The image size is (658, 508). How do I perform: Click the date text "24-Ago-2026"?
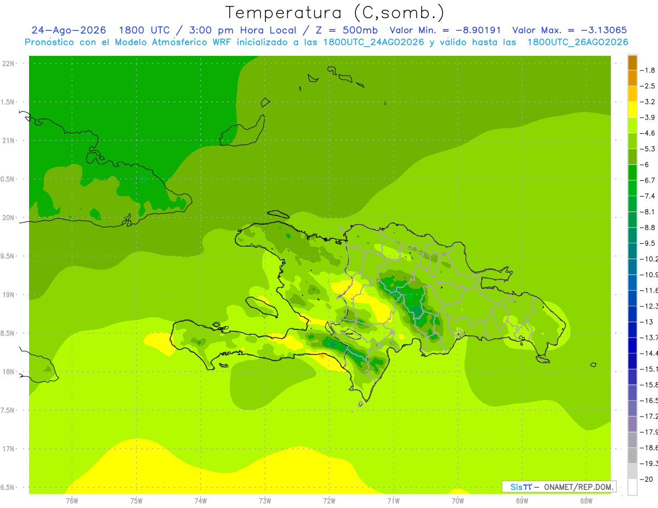(69, 30)
